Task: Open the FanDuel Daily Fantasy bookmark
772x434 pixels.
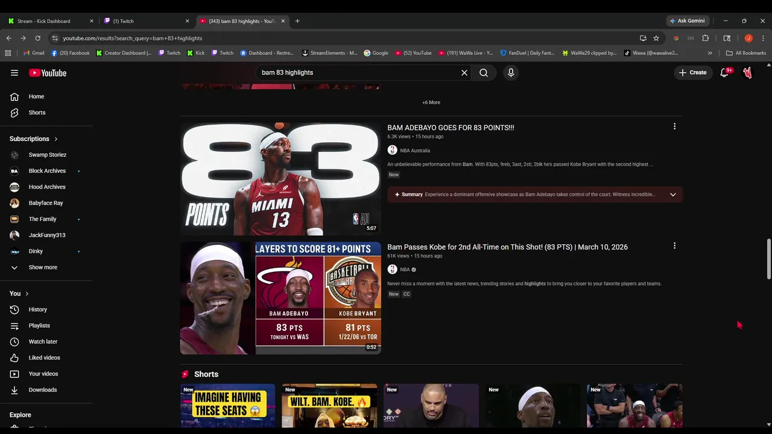Action: [527, 53]
